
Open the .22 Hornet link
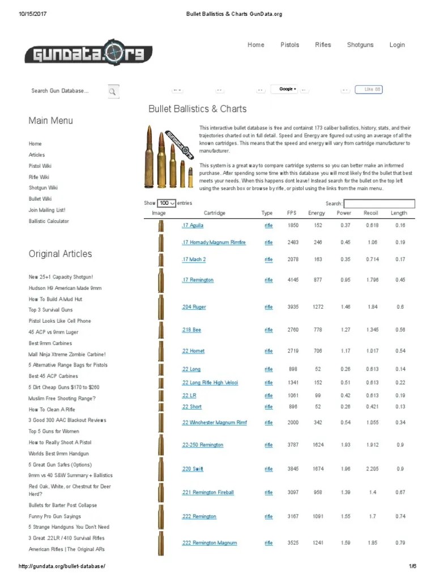point(193,351)
